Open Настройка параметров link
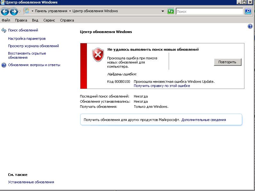The height and width of the screenshot is (191, 255). (27, 39)
